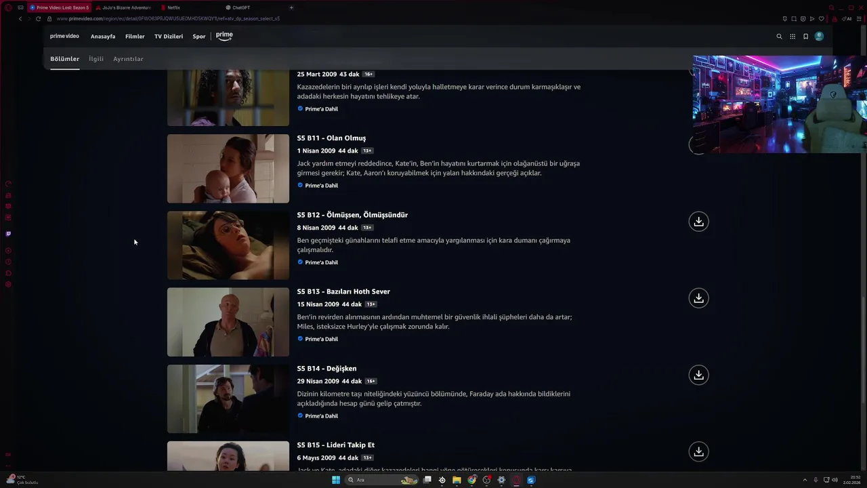Click the webcam overlay showing the gaming room
This screenshot has height=488, width=867.
[x=780, y=104]
